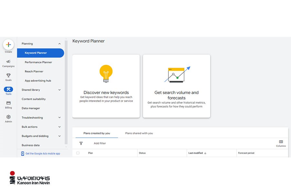Expand the Troubleshooting section

(x=59, y=118)
